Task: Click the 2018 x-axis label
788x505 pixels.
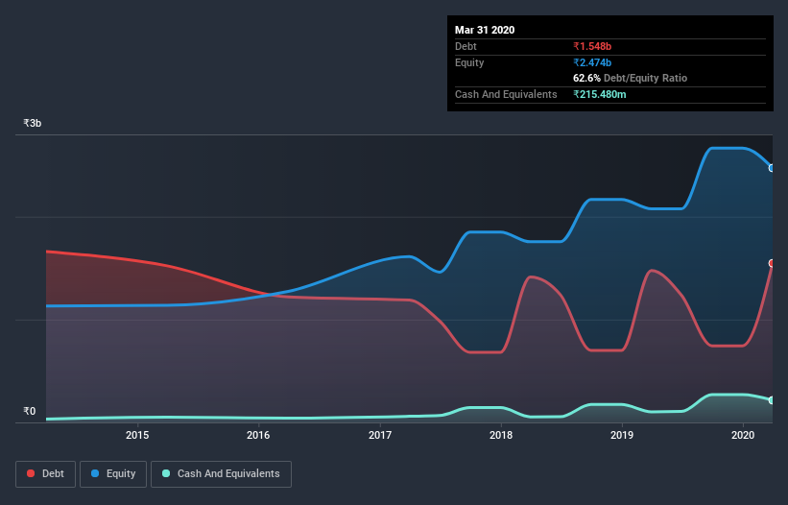Action: 501,435
